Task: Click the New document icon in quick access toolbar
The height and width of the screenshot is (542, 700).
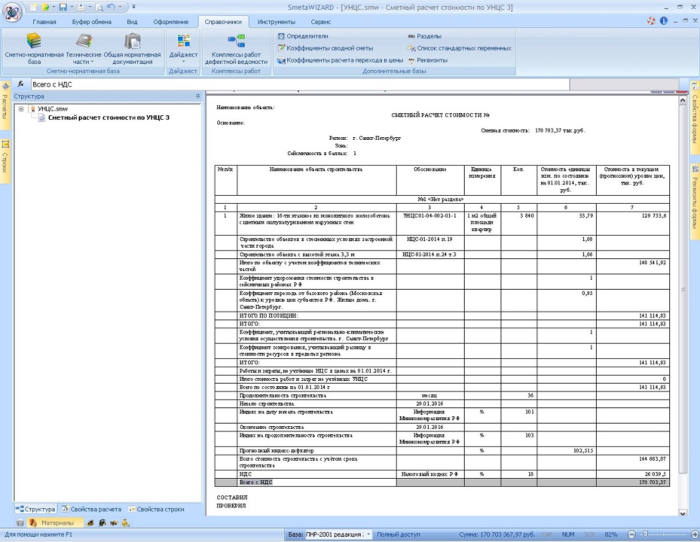Action: point(33,7)
